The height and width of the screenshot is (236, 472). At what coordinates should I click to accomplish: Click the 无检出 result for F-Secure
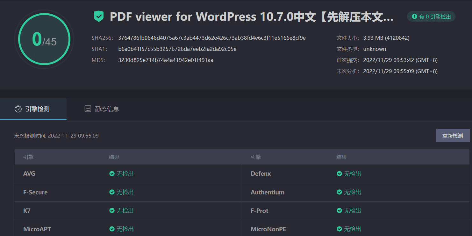click(x=125, y=192)
